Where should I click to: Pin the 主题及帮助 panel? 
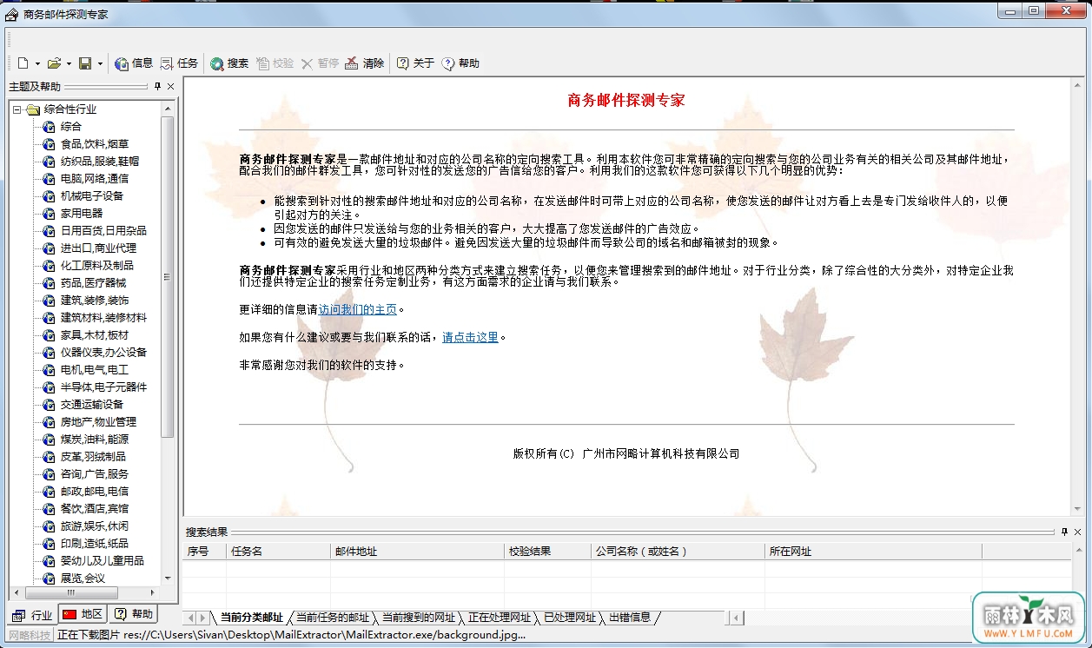158,87
